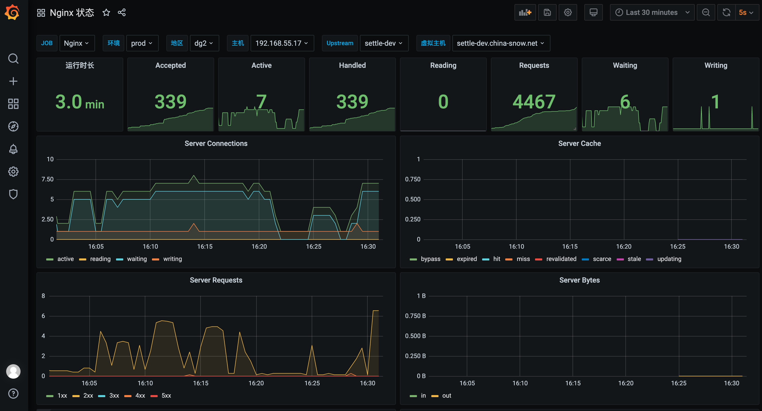The width and height of the screenshot is (762, 411).
Task: Refresh the dashboard now
Action: click(x=727, y=12)
